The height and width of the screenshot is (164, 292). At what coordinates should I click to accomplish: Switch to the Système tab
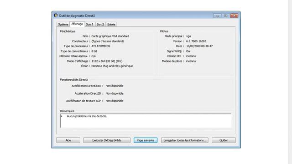point(63,24)
